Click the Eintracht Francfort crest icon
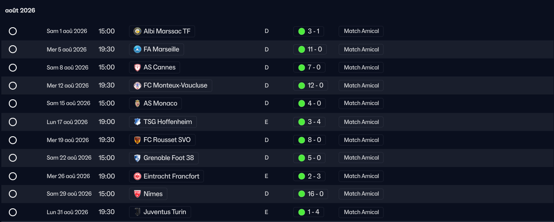The height and width of the screenshot is (222, 554). coord(137,176)
